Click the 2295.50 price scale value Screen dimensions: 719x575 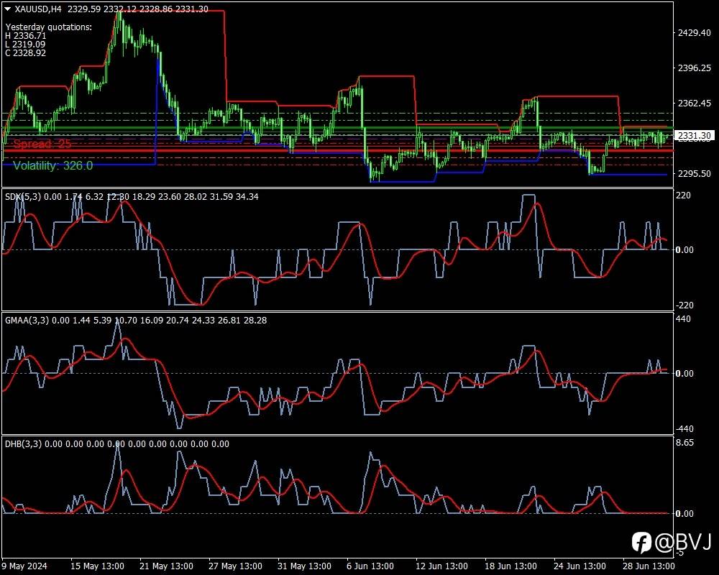tap(695, 174)
